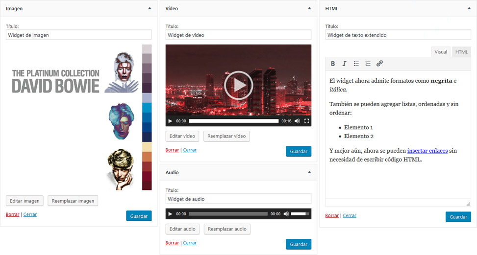The width and height of the screenshot is (477, 255).
Task: Focus the 'Widget de texto extendido' title field
Action: (398, 35)
